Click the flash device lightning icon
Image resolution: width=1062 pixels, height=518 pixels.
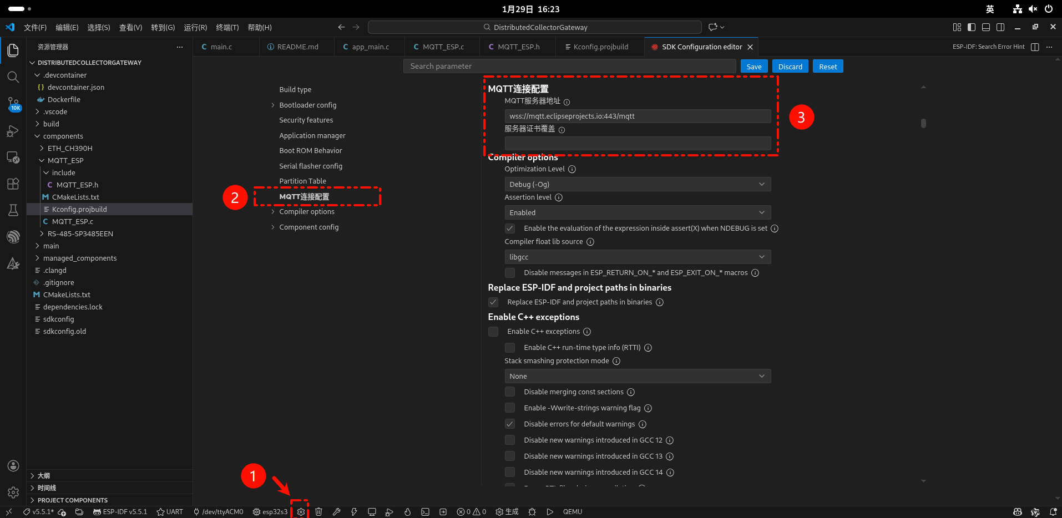pyautogui.click(x=354, y=512)
